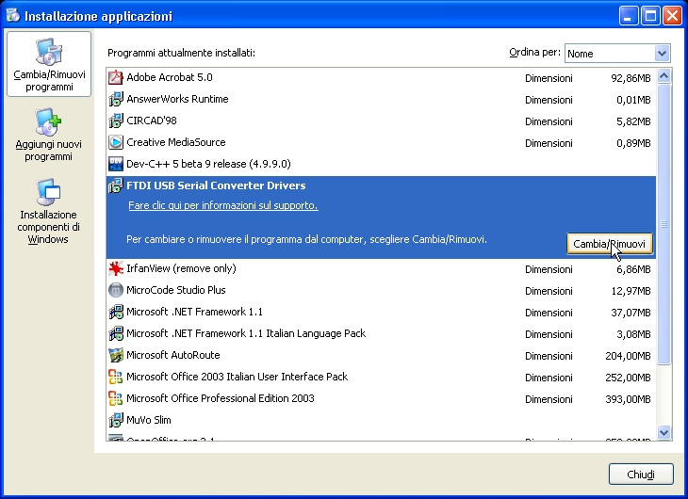Click the AnswerWorks Runtime installer icon
Screen dimensions: 688x499
tap(116, 99)
